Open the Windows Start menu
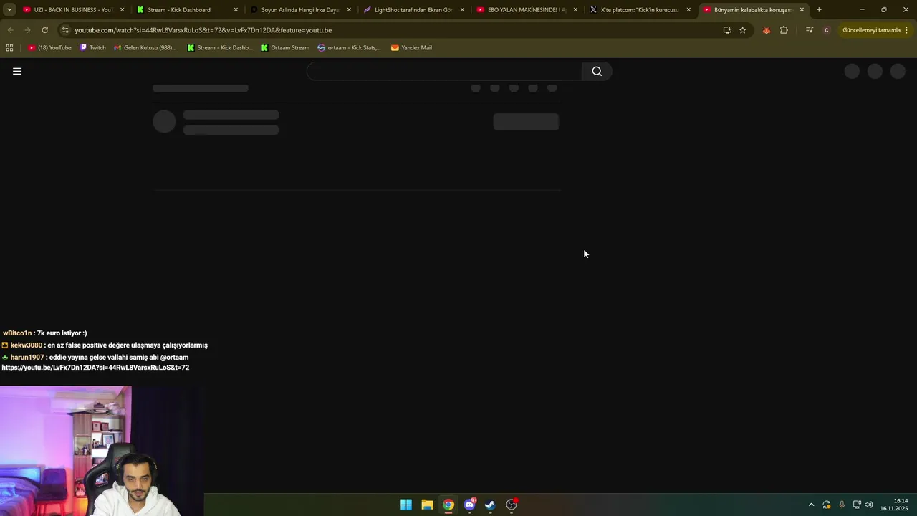Viewport: 917px width, 516px height. pos(406,505)
